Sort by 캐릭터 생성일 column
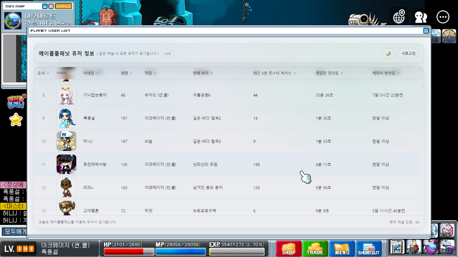The image size is (458, 257). [x=386, y=73]
